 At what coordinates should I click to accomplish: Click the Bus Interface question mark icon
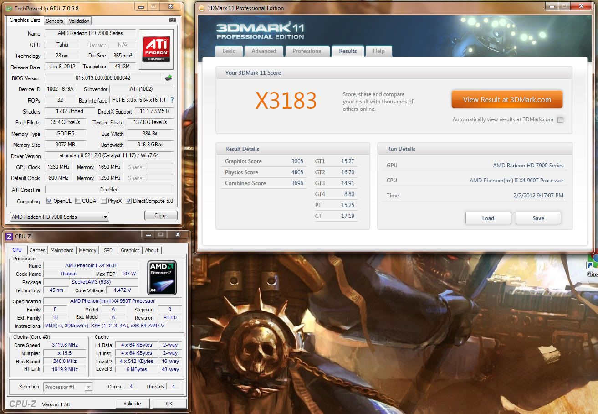(x=172, y=100)
